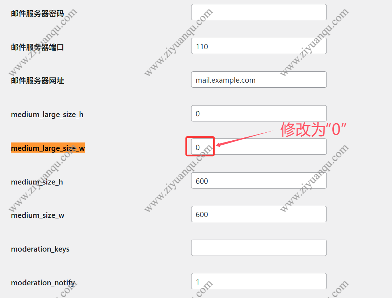Click the 邮件服务器密码 input field
392x298 pixels.
(259, 12)
